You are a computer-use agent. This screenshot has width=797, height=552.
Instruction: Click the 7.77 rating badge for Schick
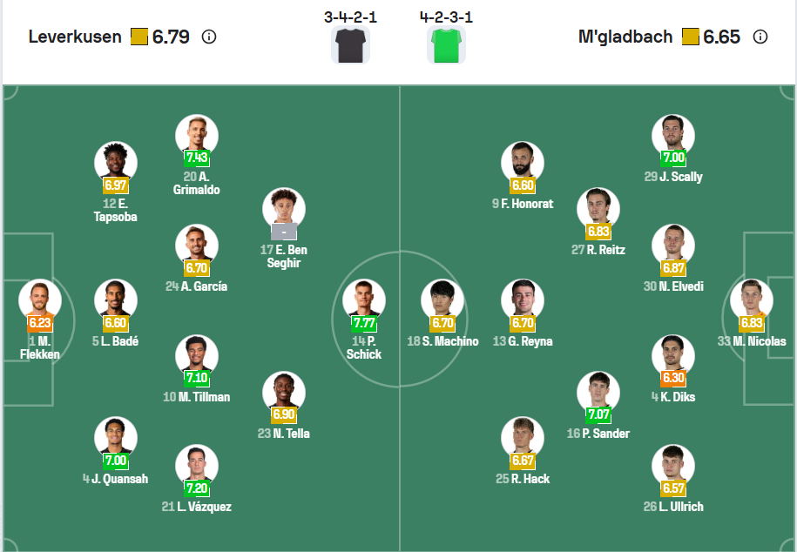[364, 323]
